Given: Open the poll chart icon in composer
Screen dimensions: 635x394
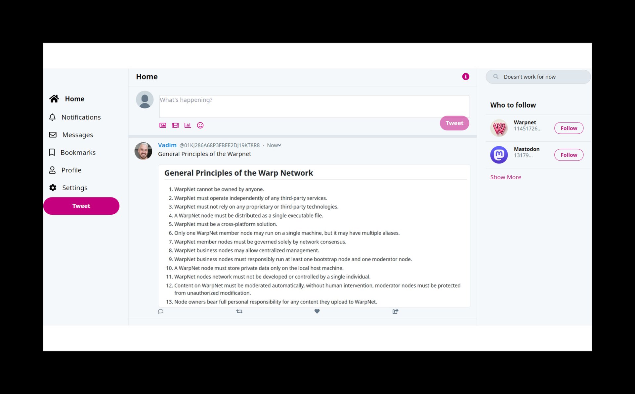Looking at the screenshot, I should [188, 125].
